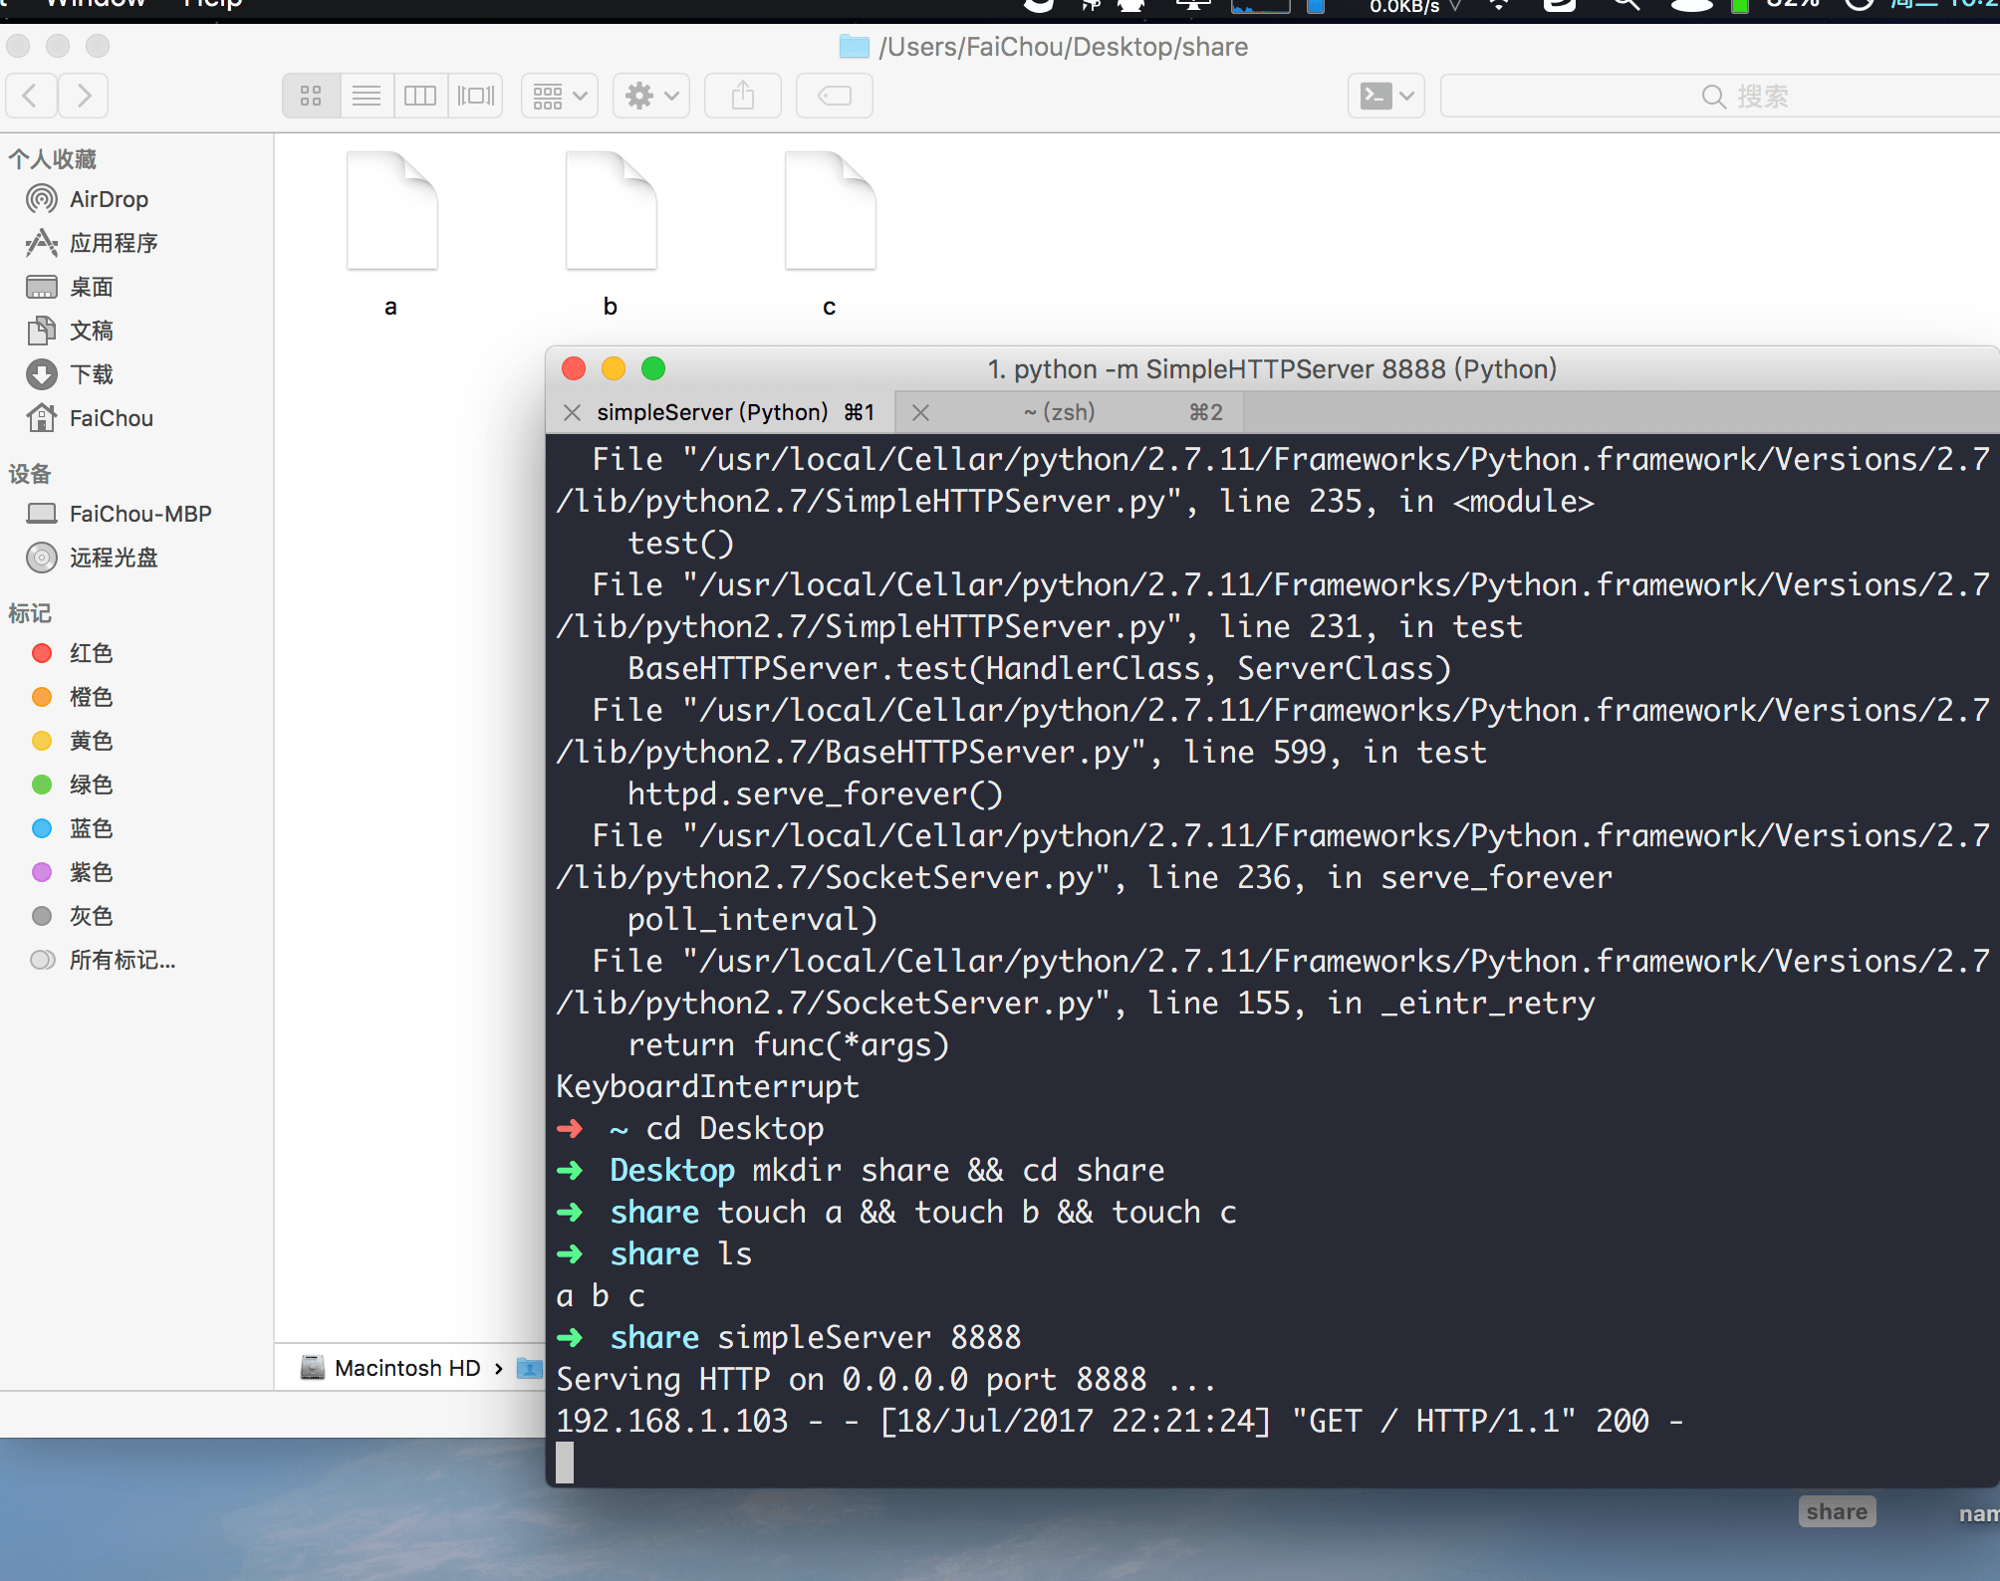Click the Edit Tags toolbar button
The image size is (2000, 1581).
[834, 96]
